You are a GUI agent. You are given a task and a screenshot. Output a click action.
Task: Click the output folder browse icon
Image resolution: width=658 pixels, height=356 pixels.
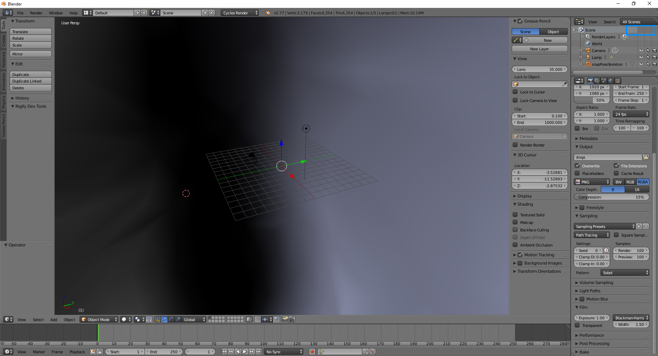point(646,157)
